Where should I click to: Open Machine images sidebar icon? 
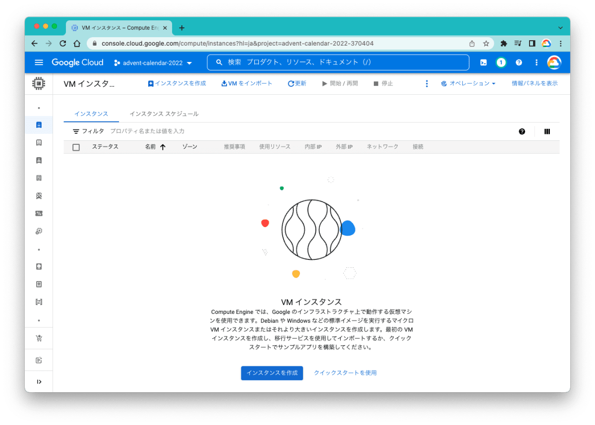39,178
